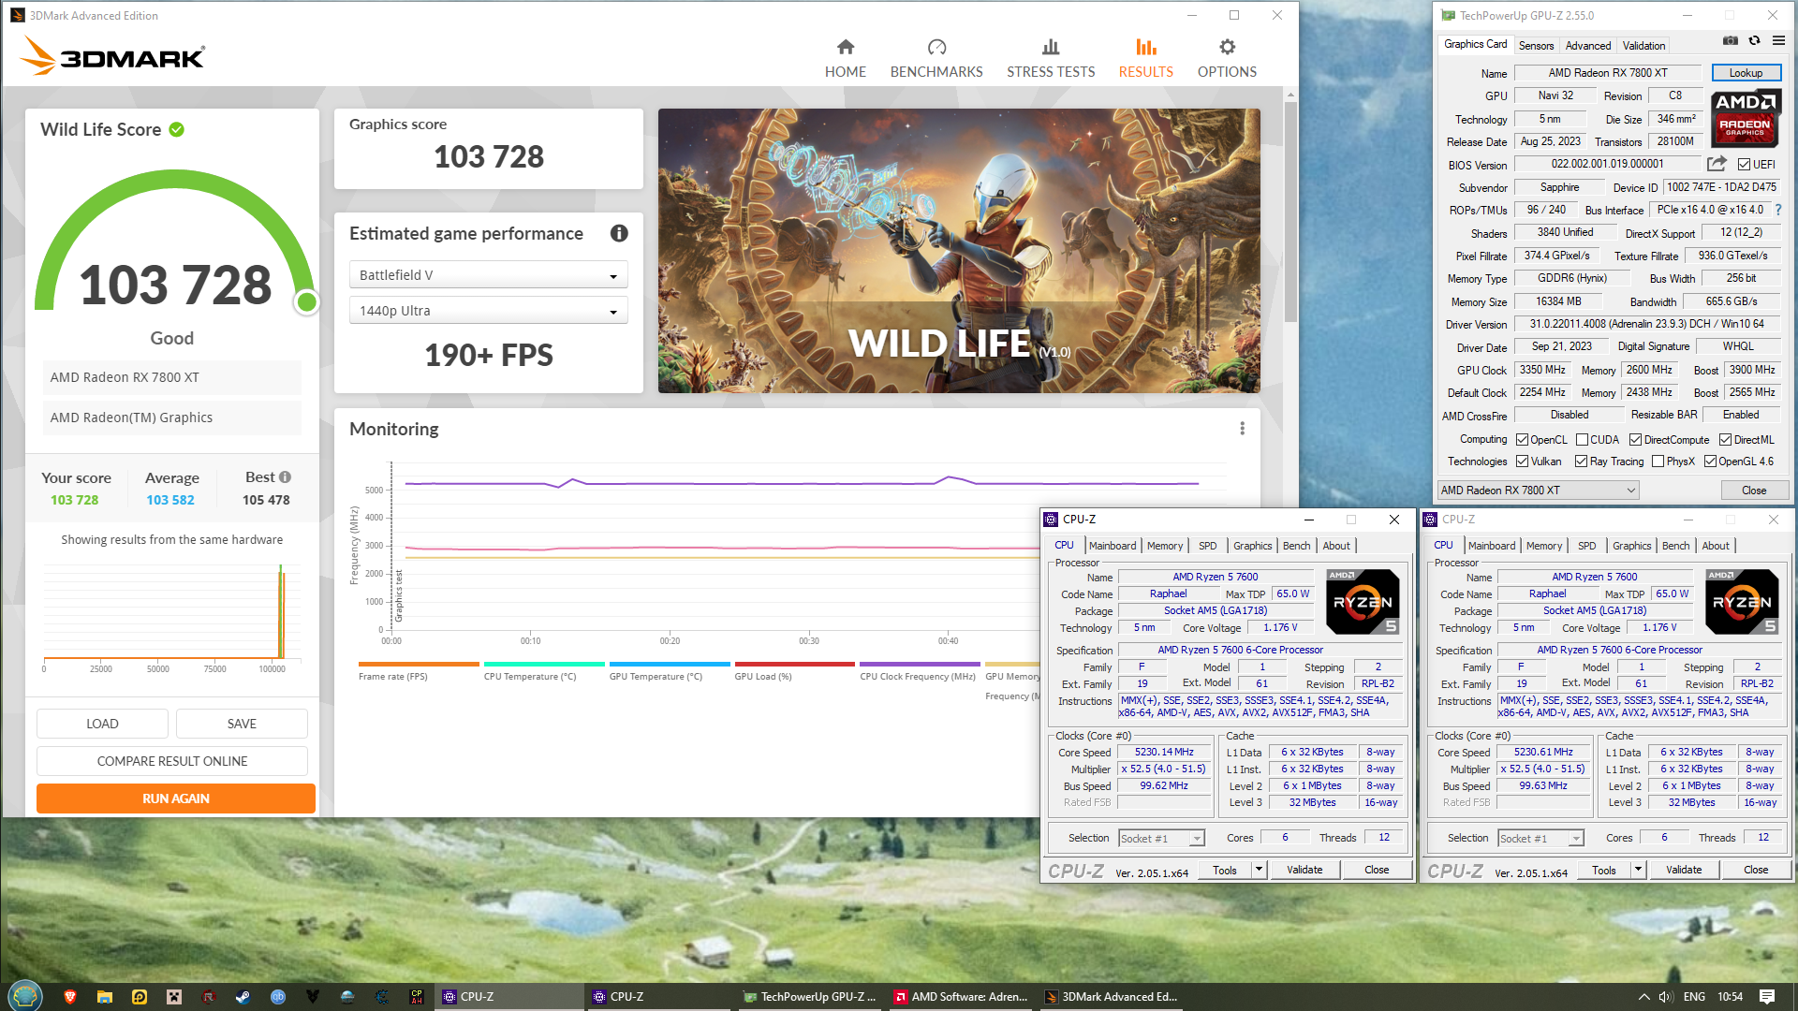Open the Windows Start button
The height and width of the screenshot is (1011, 1798).
click(x=25, y=996)
